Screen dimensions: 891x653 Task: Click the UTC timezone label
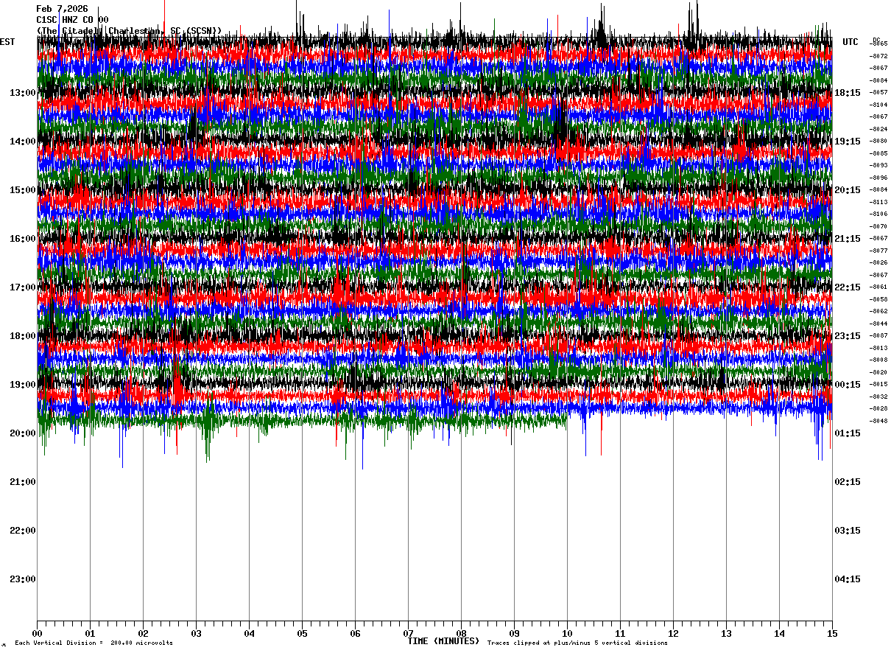pyautogui.click(x=850, y=42)
